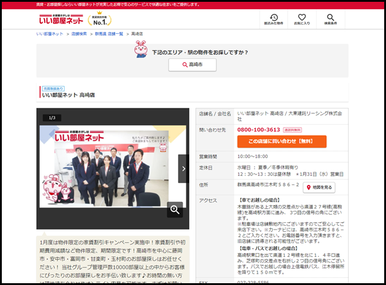Click the 【車でお越しの場合】 heading

tap(259, 200)
